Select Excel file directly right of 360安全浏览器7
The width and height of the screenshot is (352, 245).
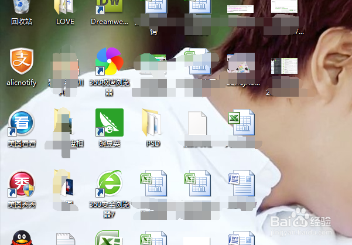point(153,183)
